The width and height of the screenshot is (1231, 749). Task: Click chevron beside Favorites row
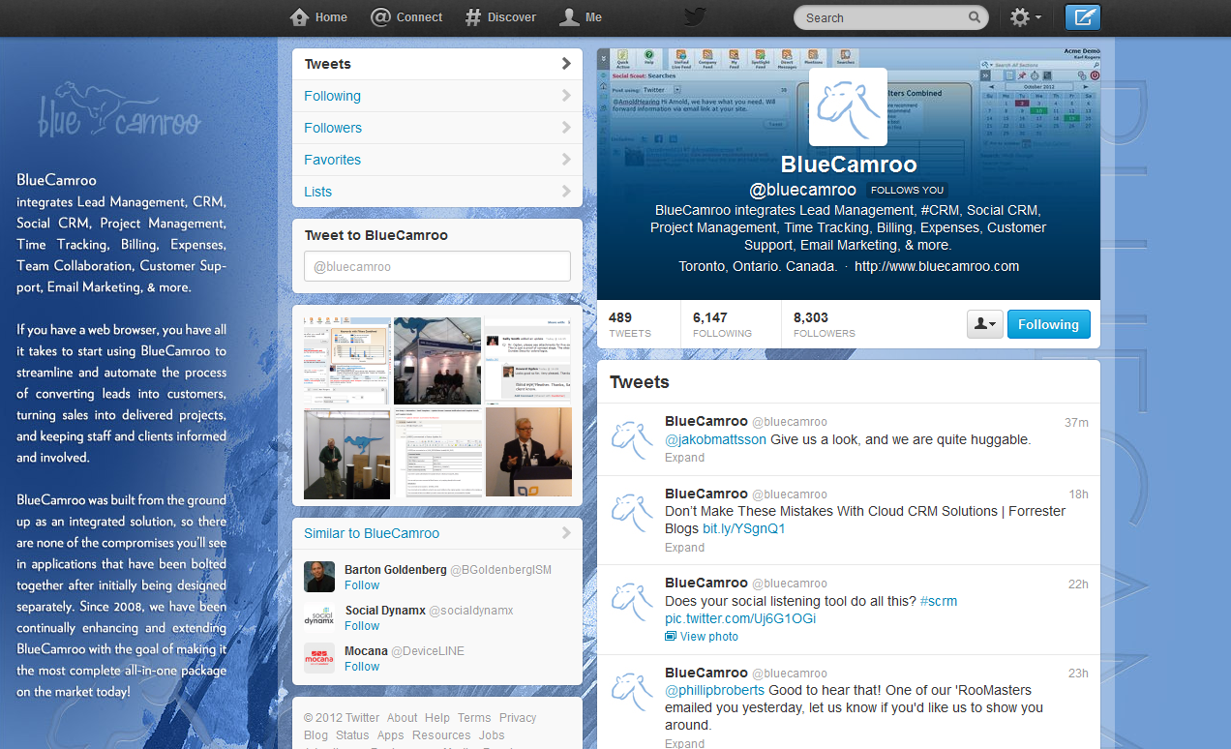[566, 160]
